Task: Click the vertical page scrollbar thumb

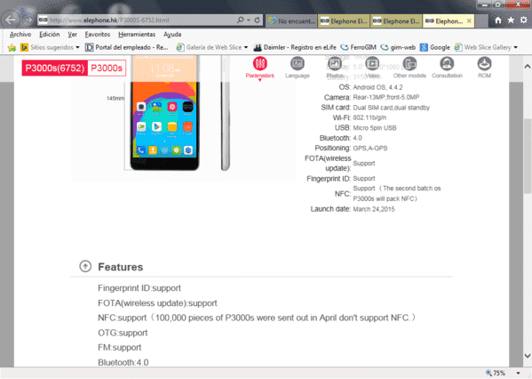Action: pyautogui.click(x=527, y=157)
